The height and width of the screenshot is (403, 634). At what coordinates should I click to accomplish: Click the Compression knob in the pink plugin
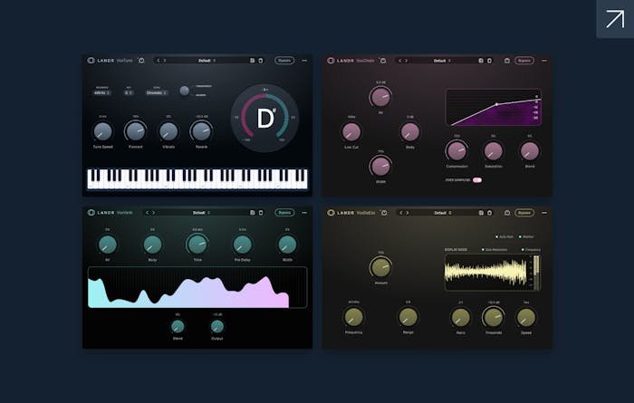456,150
